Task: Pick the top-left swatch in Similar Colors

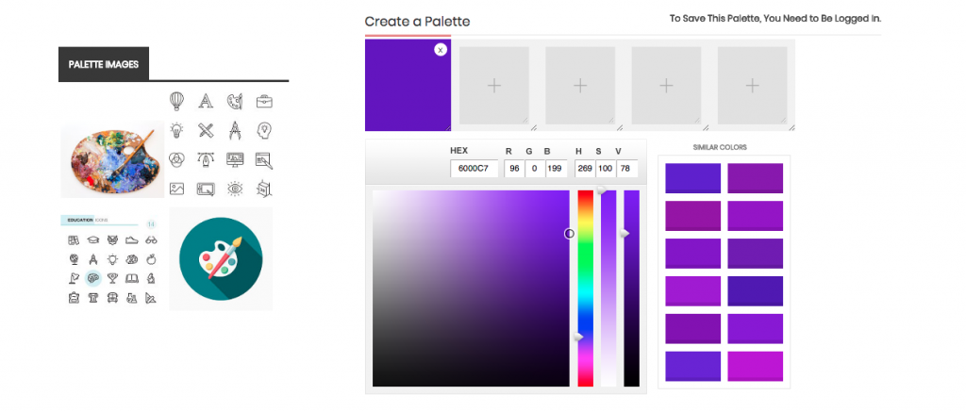Action: pos(692,178)
